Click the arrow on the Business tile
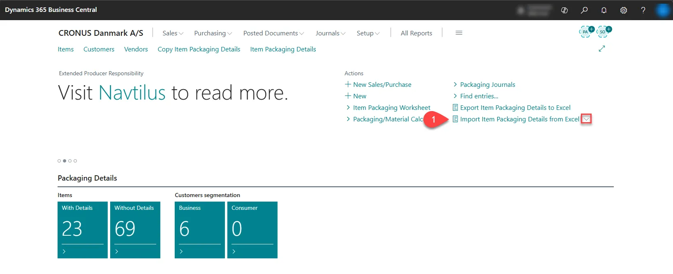 [x=181, y=251]
